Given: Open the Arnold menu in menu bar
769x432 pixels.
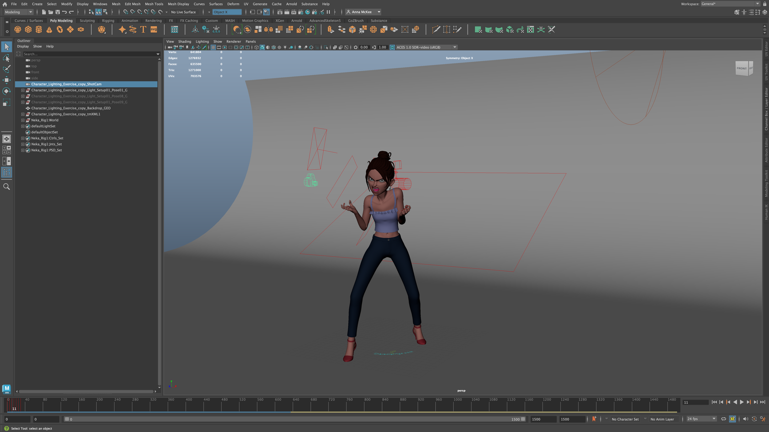Looking at the screenshot, I should 291,4.
